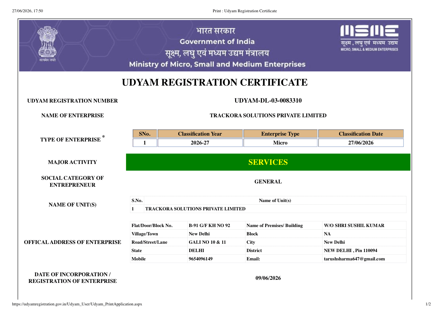The height and width of the screenshot is (314, 444).
Task: Click the 'Name of Premises/ Building' field label
Action: (274, 225)
